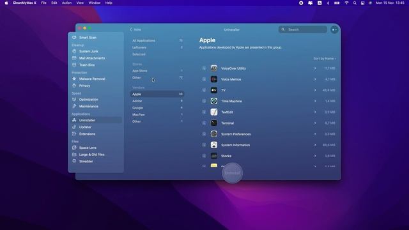
Task: Select Uninstaller in the sidebar
Action: click(96, 120)
